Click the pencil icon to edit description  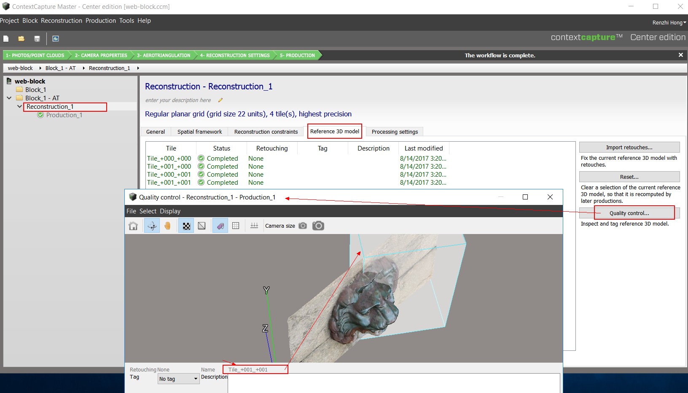click(220, 100)
